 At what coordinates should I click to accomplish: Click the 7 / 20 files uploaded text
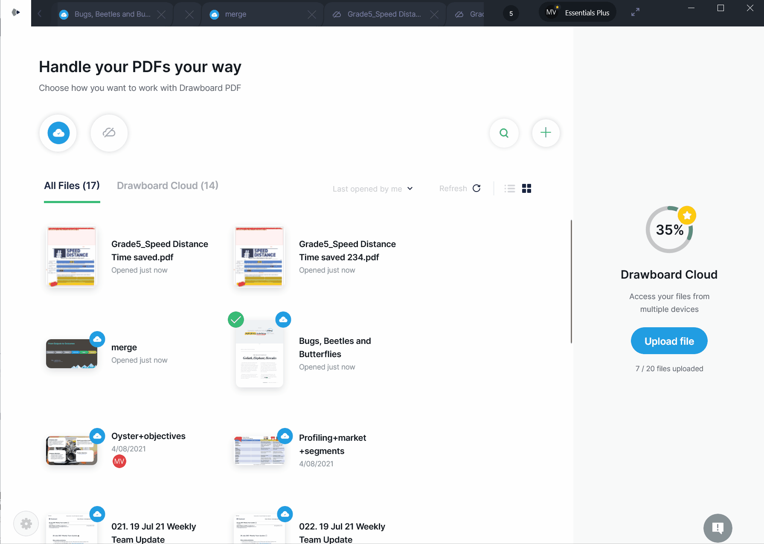(x=669, y=369)
